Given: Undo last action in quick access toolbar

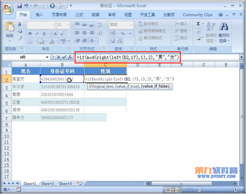Looking at the screenshot, I should [26, 6].
